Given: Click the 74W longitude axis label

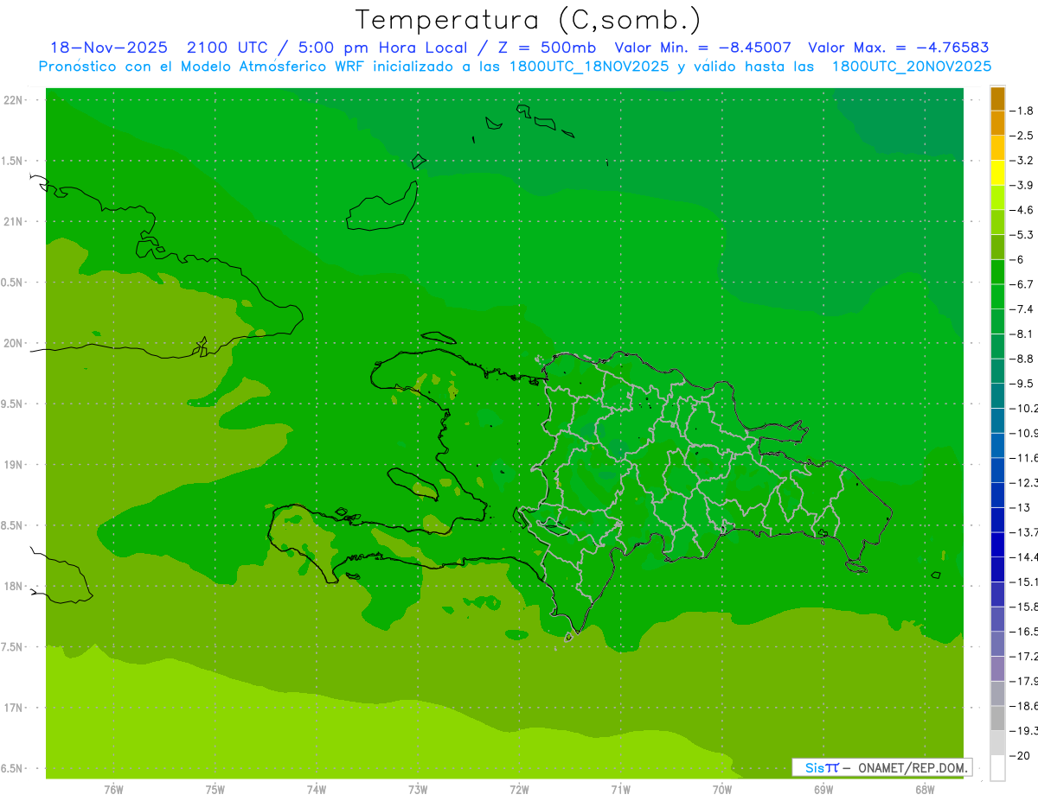Looking at the screenshot, I should pyautogui.click(x=317, y=790).
